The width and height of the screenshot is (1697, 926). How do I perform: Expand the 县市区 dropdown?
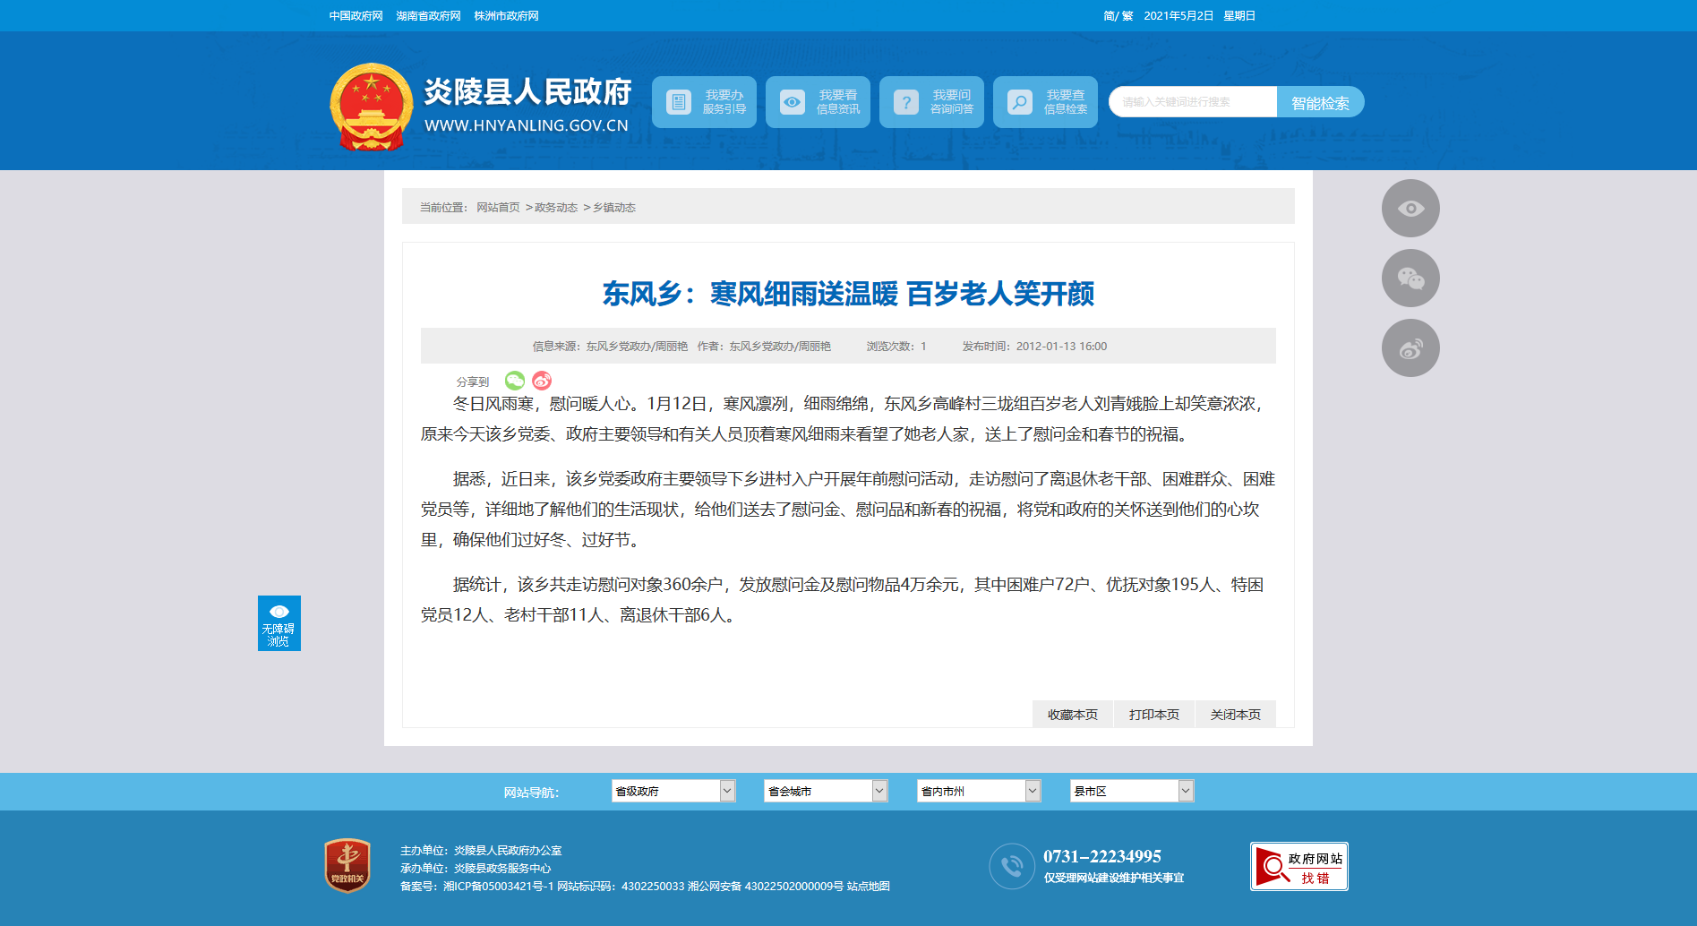(1132, 791)
